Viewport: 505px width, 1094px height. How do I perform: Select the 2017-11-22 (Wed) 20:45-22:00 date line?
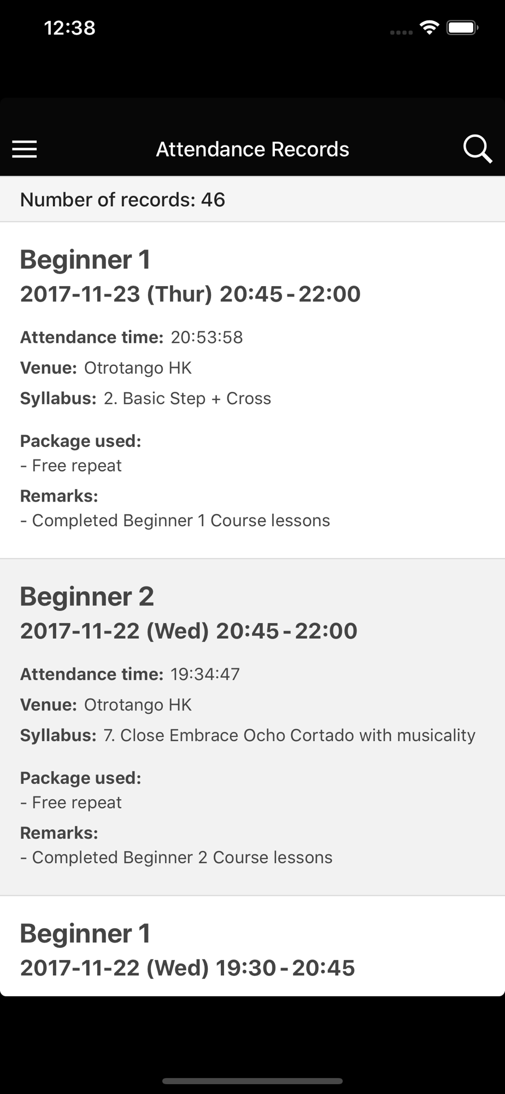coord(189,631)
